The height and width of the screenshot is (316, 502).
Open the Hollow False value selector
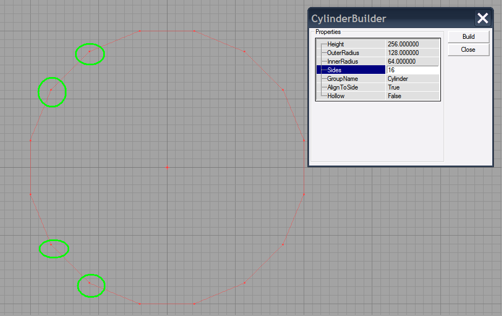pyautogui.click(x=413, y=95)
